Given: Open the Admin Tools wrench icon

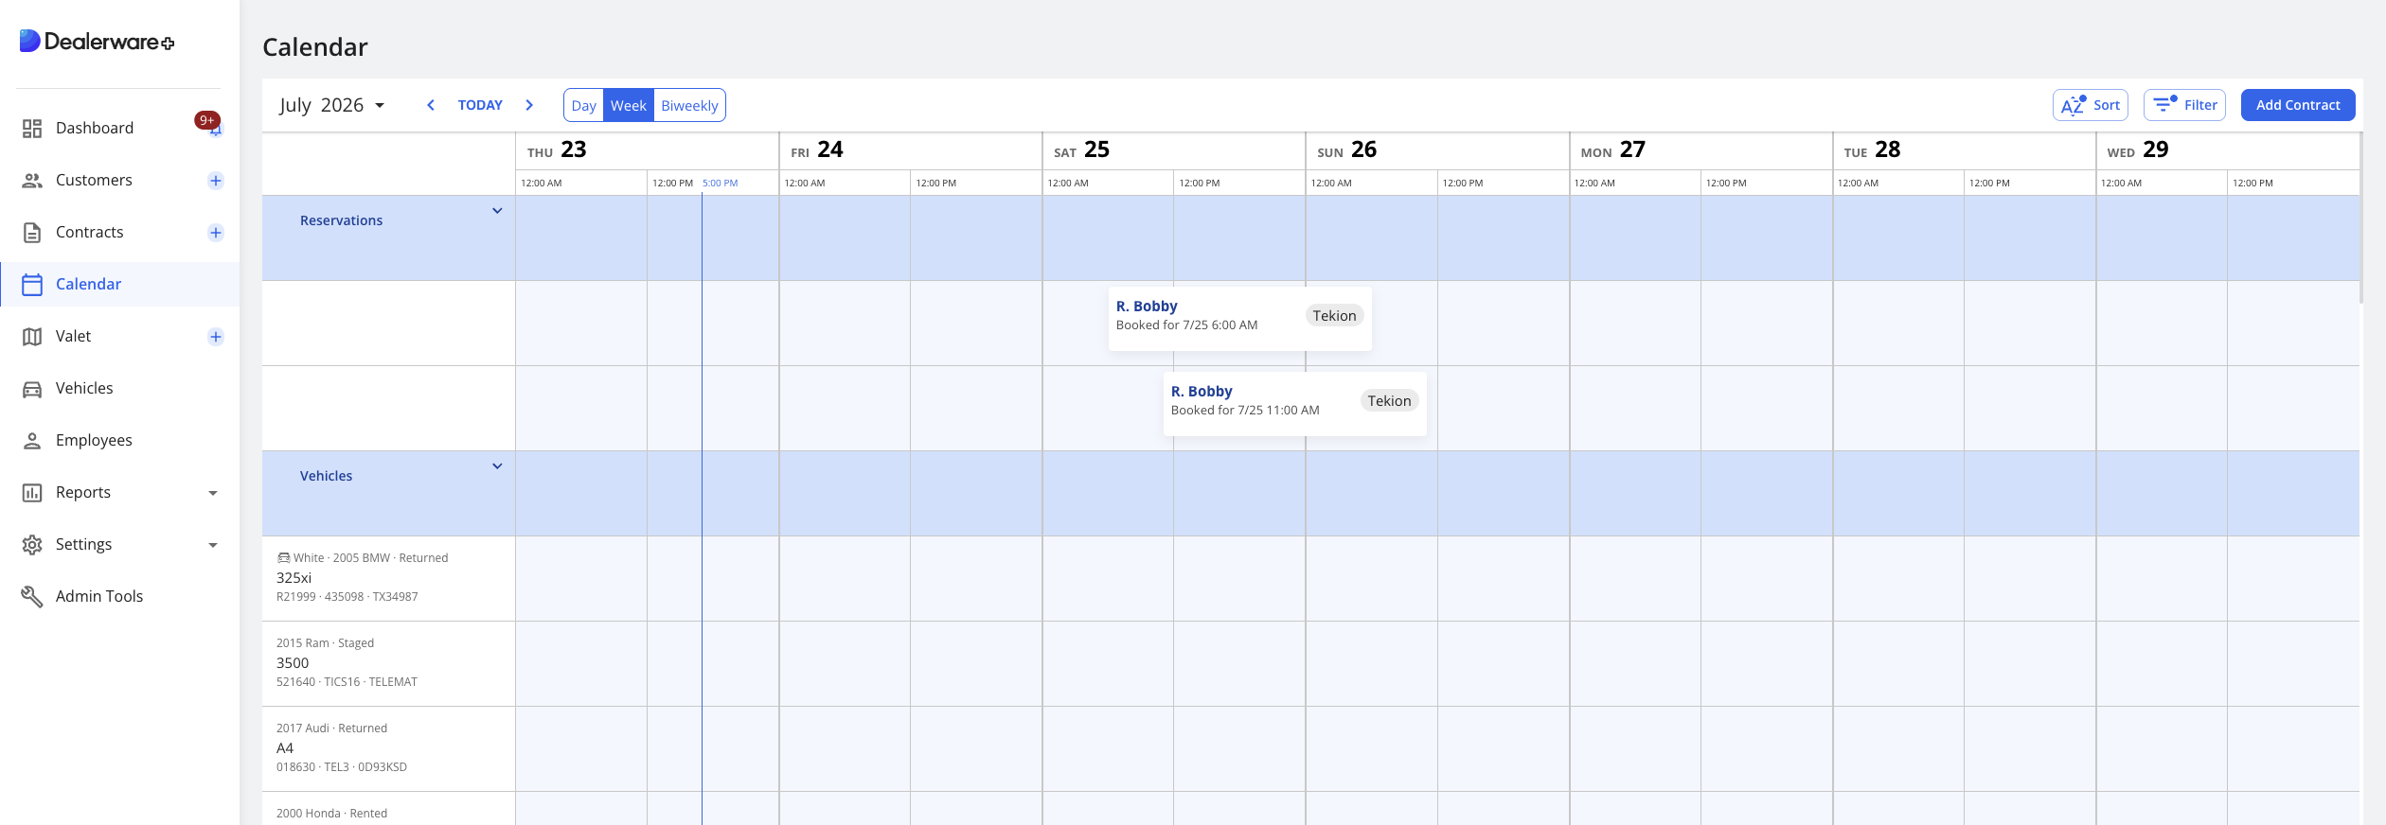Looking at the screenshot, I should click(x=32, y=597).
